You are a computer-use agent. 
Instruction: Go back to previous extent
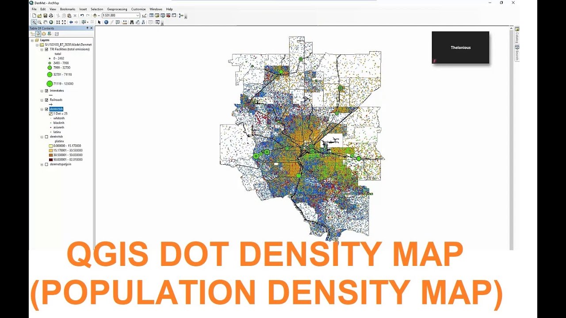click(x=71, y=22)
